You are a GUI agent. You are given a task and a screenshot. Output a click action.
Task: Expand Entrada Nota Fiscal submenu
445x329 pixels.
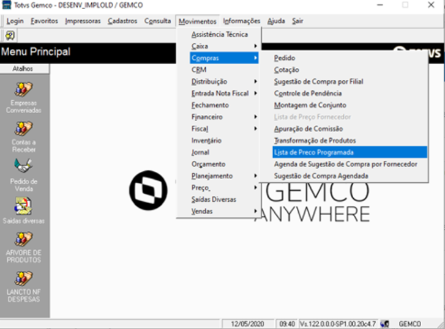[x=224, y=94]
